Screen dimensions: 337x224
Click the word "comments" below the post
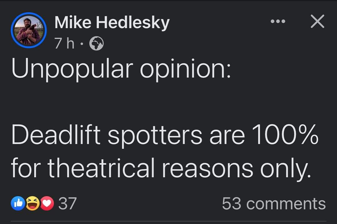click(286, 204)
